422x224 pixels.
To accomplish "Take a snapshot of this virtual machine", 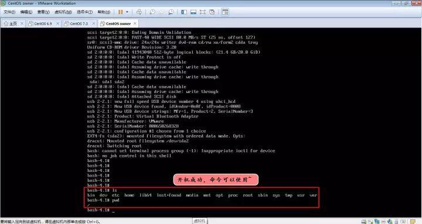I will pos(152,12).
